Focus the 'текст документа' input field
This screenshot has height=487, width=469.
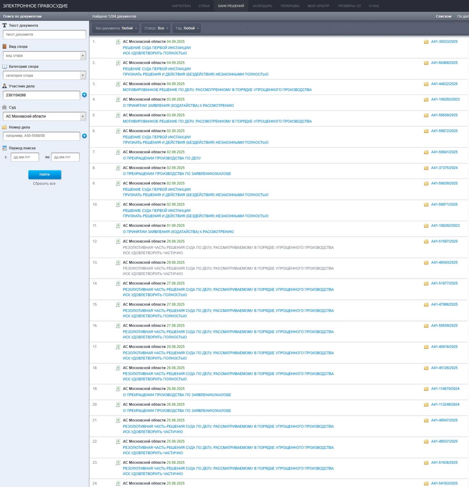point(44,34)
